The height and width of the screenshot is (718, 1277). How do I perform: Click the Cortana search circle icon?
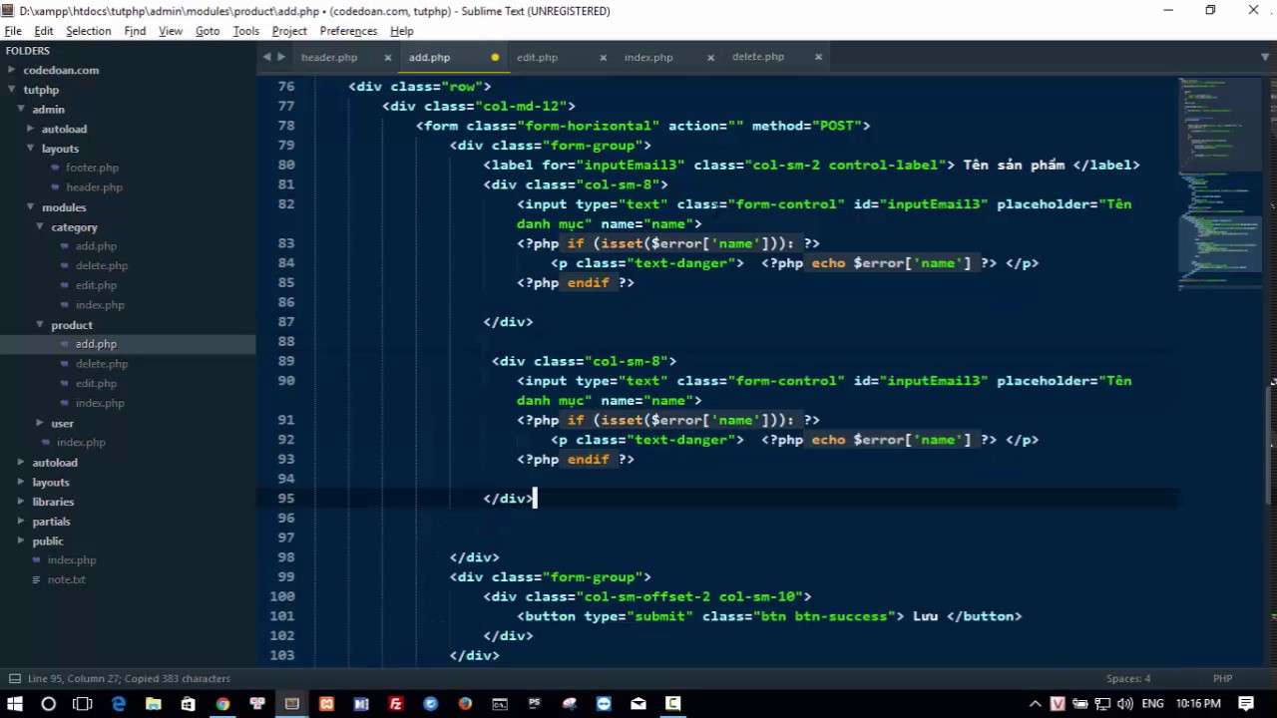[x=48, y=704]
